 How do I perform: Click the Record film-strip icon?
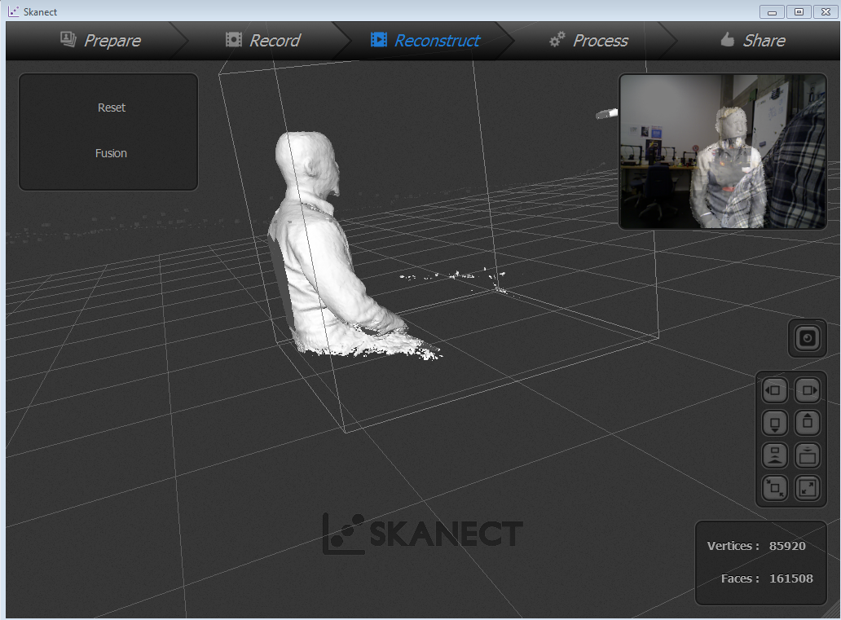[233, 40]
